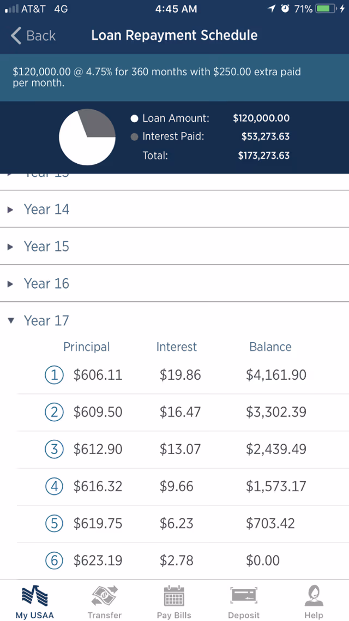Tap the Principal column header
This screenshot has width=349, height=621.
[x=87, y=347]
